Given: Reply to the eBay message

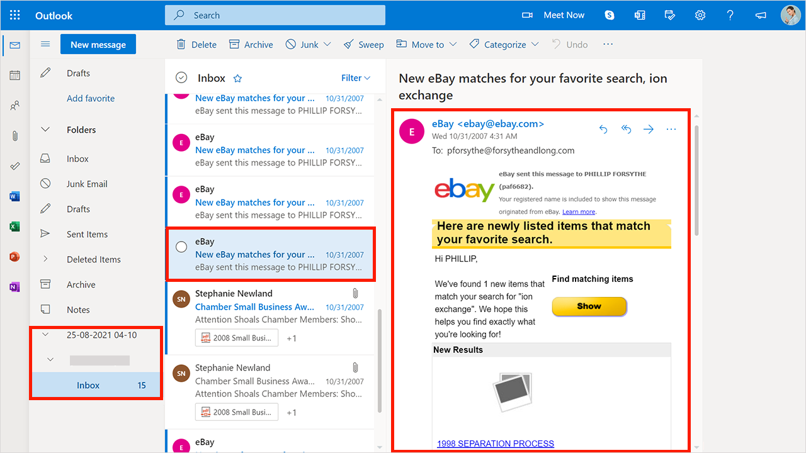Looking at the screenshot, I should (603, 129).
